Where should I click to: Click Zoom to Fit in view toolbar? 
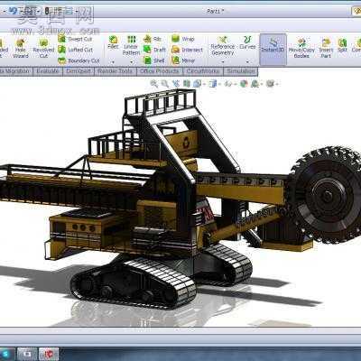(154, 83)
